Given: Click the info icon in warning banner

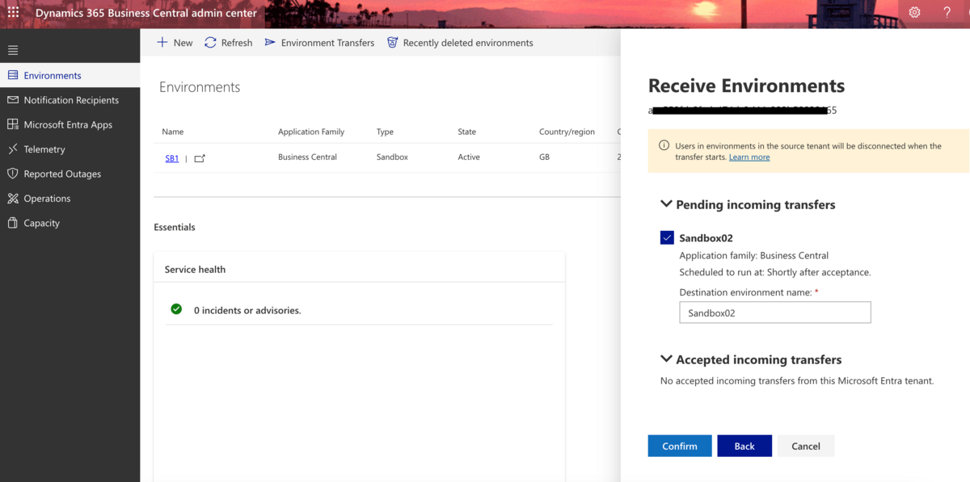Looking at the screenshot, I should [664, 146].
